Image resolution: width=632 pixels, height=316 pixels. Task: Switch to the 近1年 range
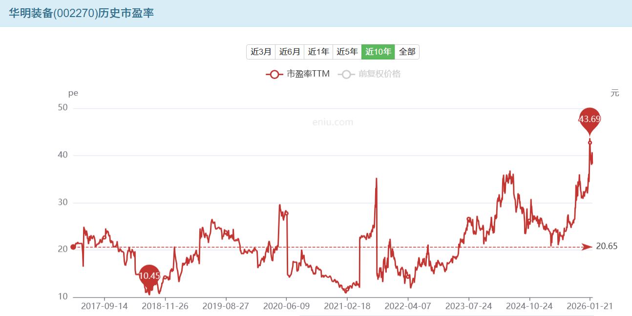coord(318,52)
